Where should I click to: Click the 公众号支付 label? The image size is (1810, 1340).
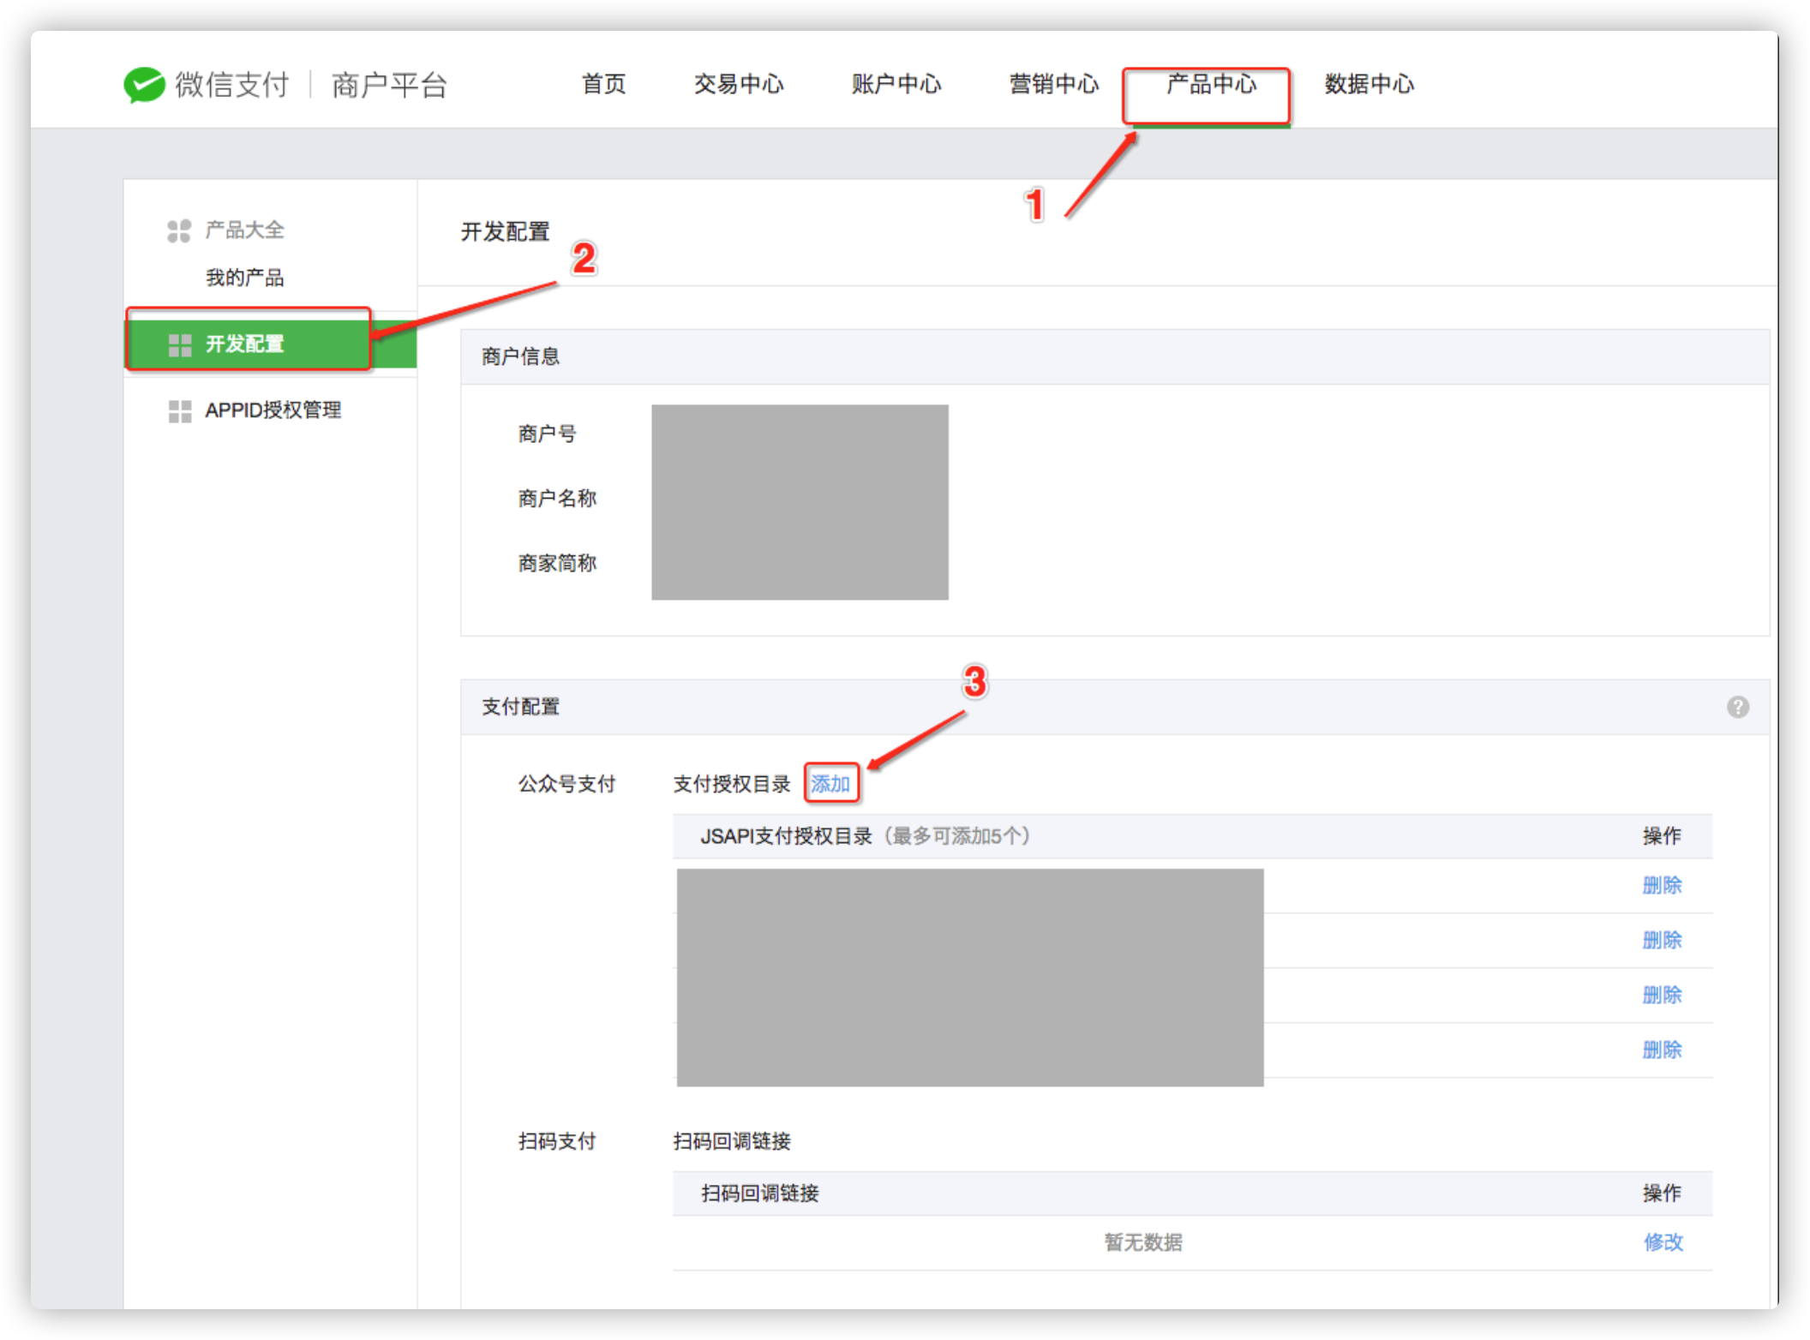tap(566, 783)
